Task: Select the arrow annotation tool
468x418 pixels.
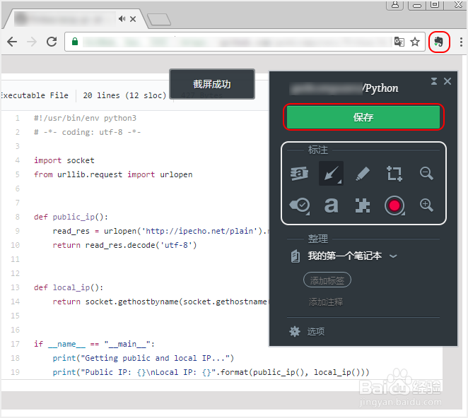Action: pos(331,174)
